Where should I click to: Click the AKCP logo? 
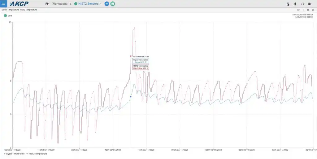tap(19, 4)
